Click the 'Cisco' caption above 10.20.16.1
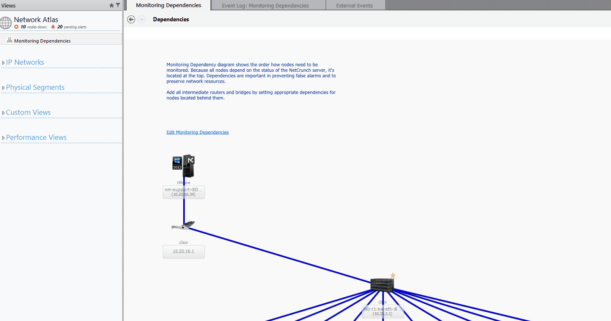The image size is (611, 321). pyautogui.click(x=183, y=242)
